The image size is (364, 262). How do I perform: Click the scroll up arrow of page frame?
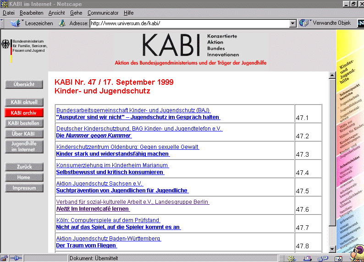click(332, 75)
